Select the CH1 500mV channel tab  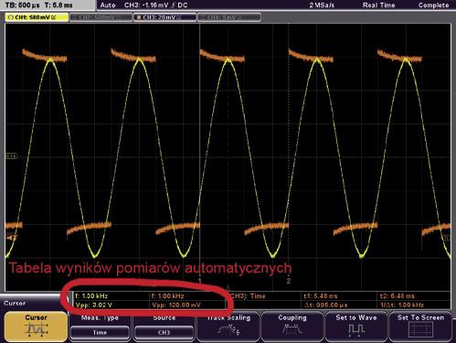pos(37,17)
